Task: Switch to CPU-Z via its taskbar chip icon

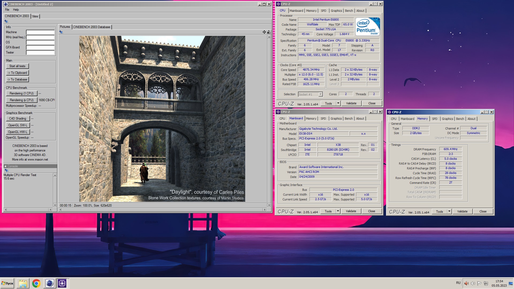Action: click(x=62, y=283)
